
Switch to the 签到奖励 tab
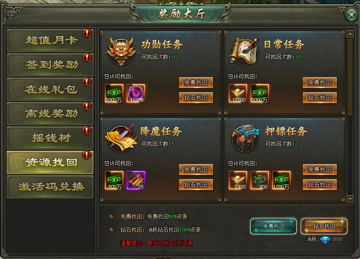point(50,65)
